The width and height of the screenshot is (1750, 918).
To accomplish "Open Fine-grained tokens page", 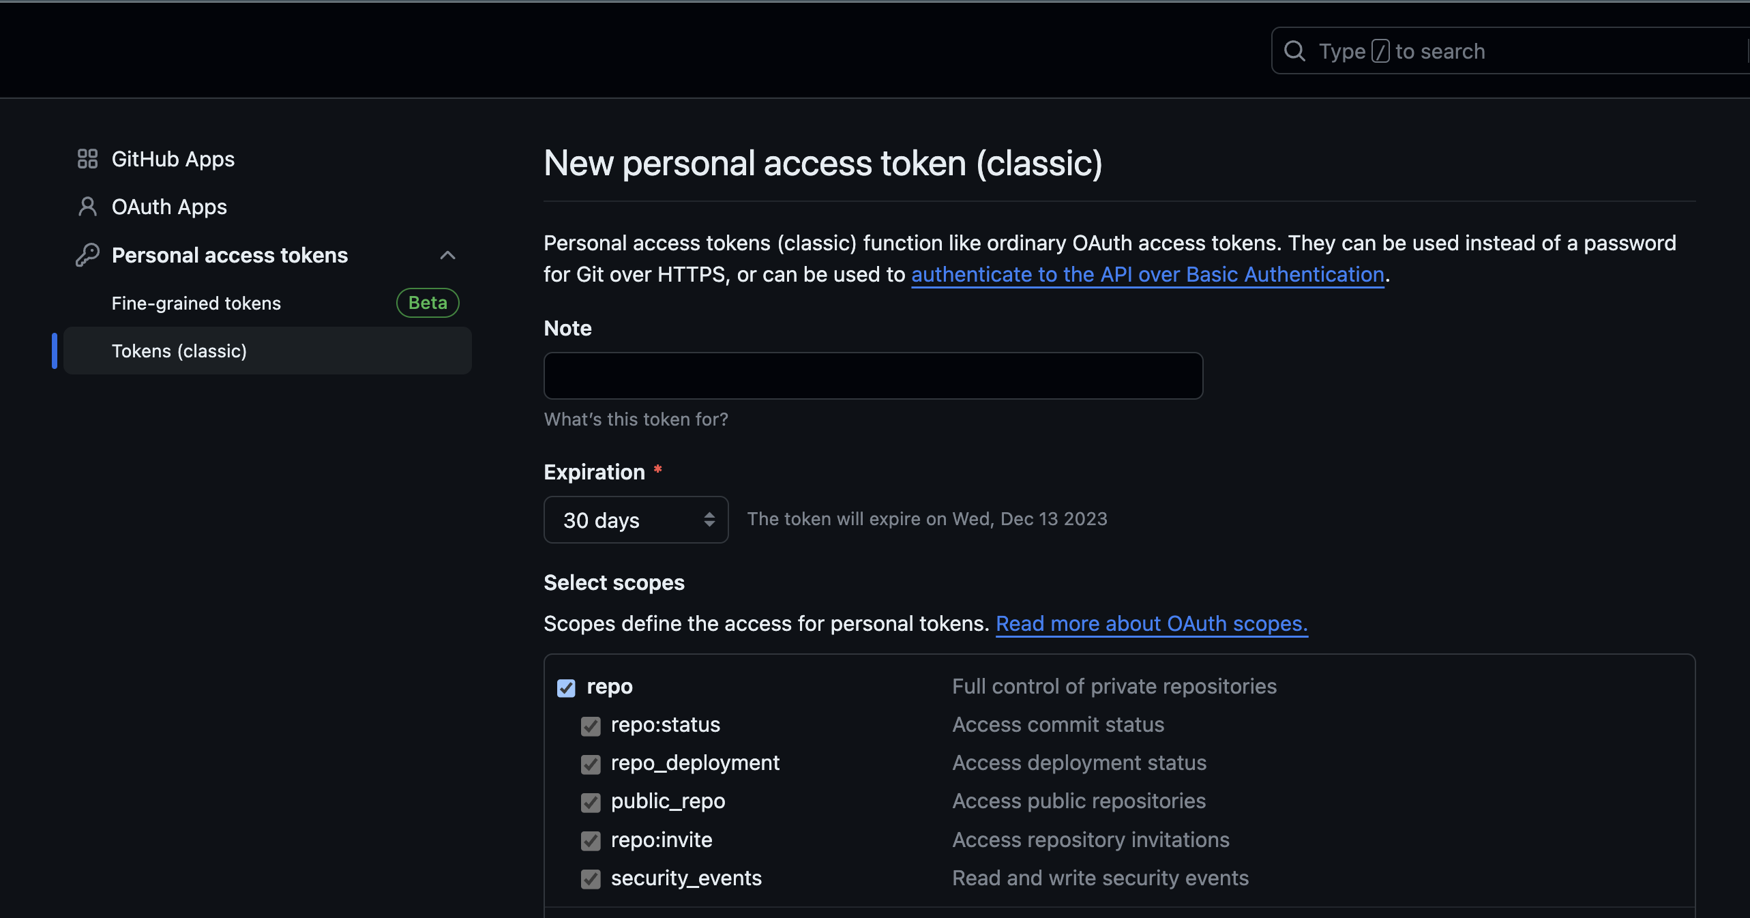I will tap(196, 303).
